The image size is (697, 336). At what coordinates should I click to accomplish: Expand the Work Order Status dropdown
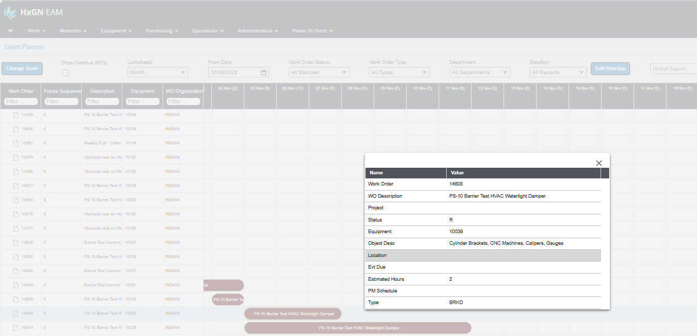(319, 72)
